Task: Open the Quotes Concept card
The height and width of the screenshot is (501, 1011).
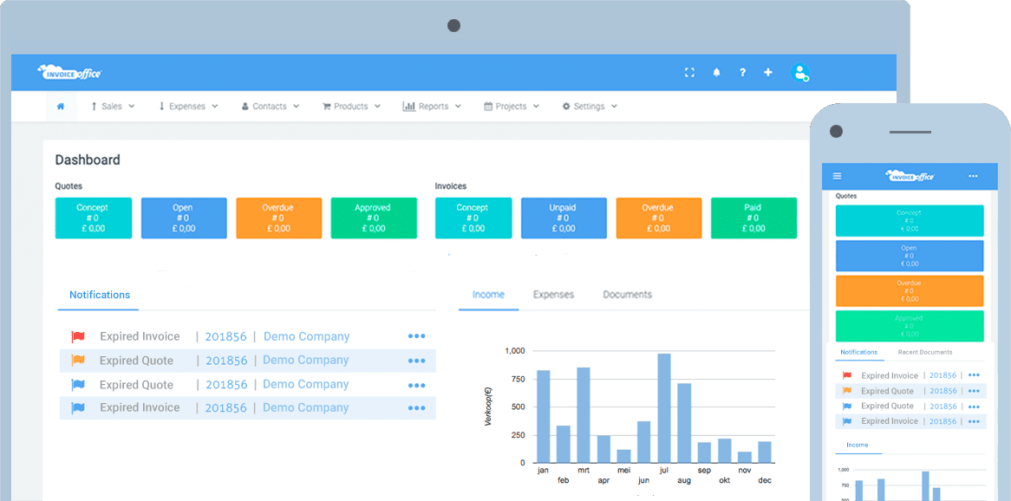Action: tap(94, 218)
